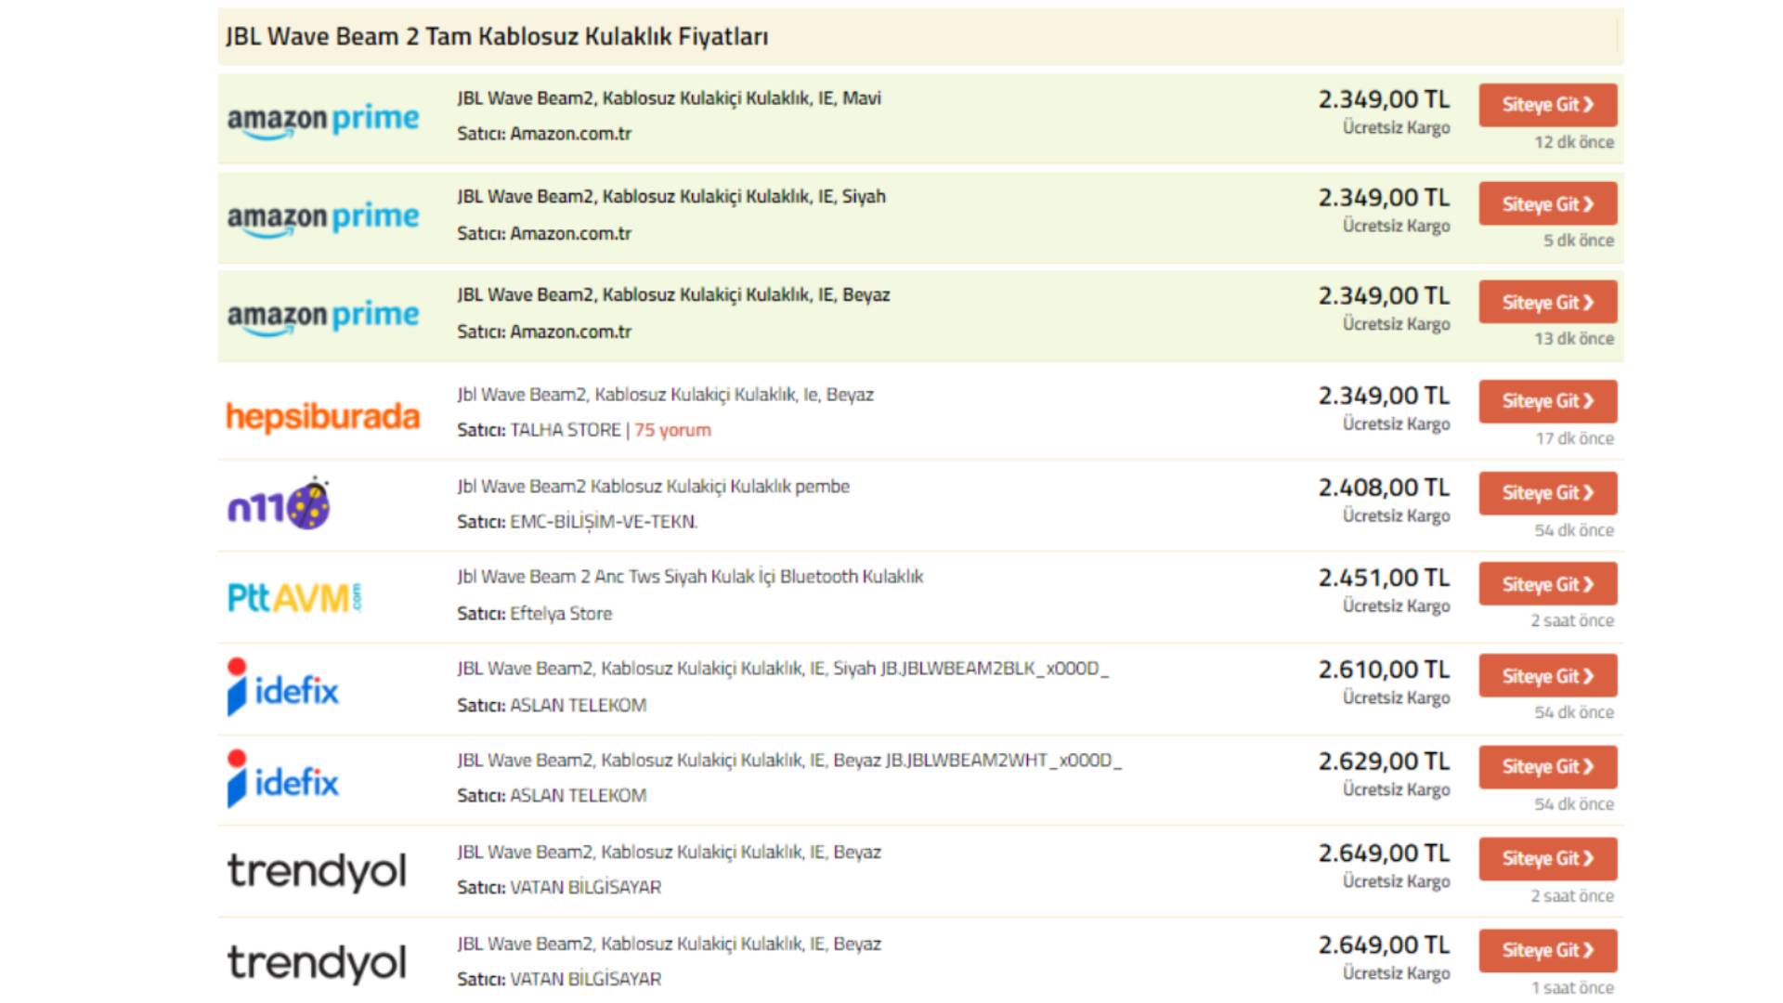Go to site for Amazon Beyaz listing
Screen dimensions: 1783x1003
point(1547,303)
